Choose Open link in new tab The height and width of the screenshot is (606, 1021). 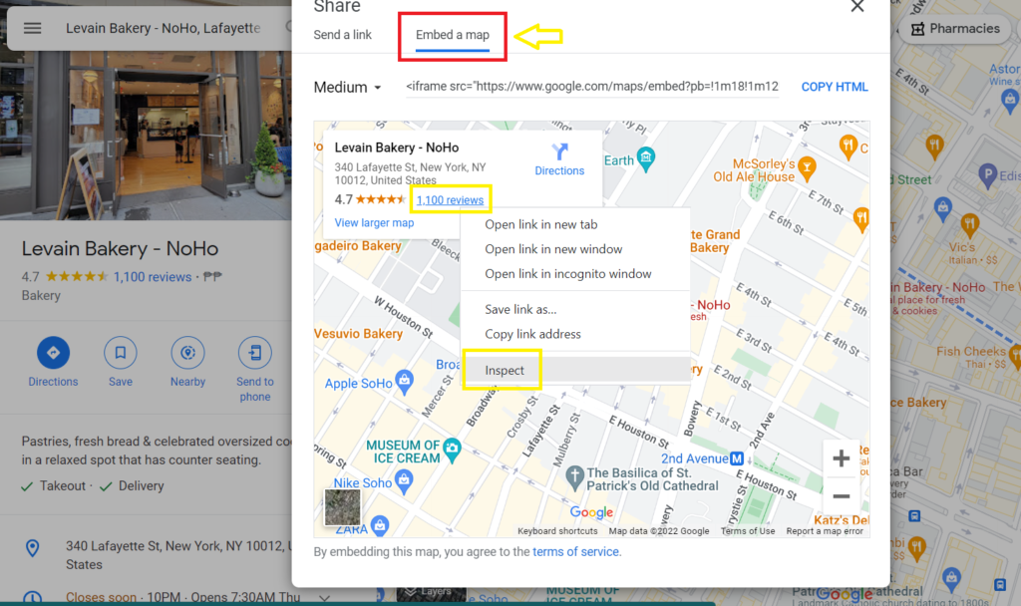pyautogui.click(x=541, y=224)
